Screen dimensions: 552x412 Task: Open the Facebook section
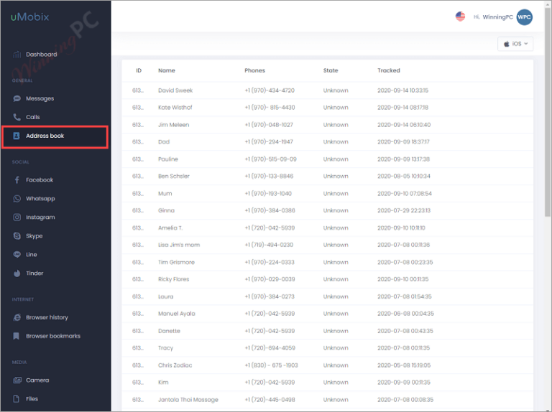point(40,180)
